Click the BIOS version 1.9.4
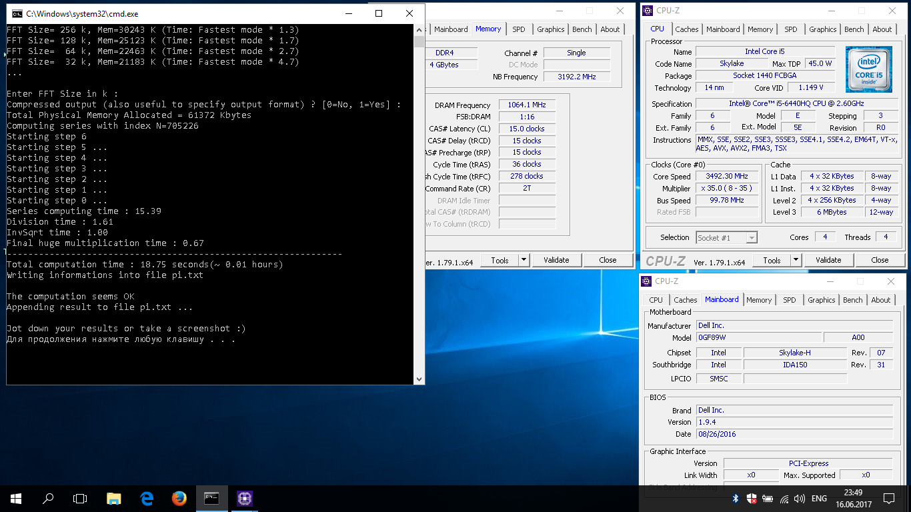The height and width of the screenshot is (512, 911). pos(794,422)
